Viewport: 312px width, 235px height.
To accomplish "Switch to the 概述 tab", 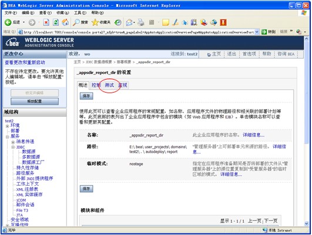I will pos(83,85).
